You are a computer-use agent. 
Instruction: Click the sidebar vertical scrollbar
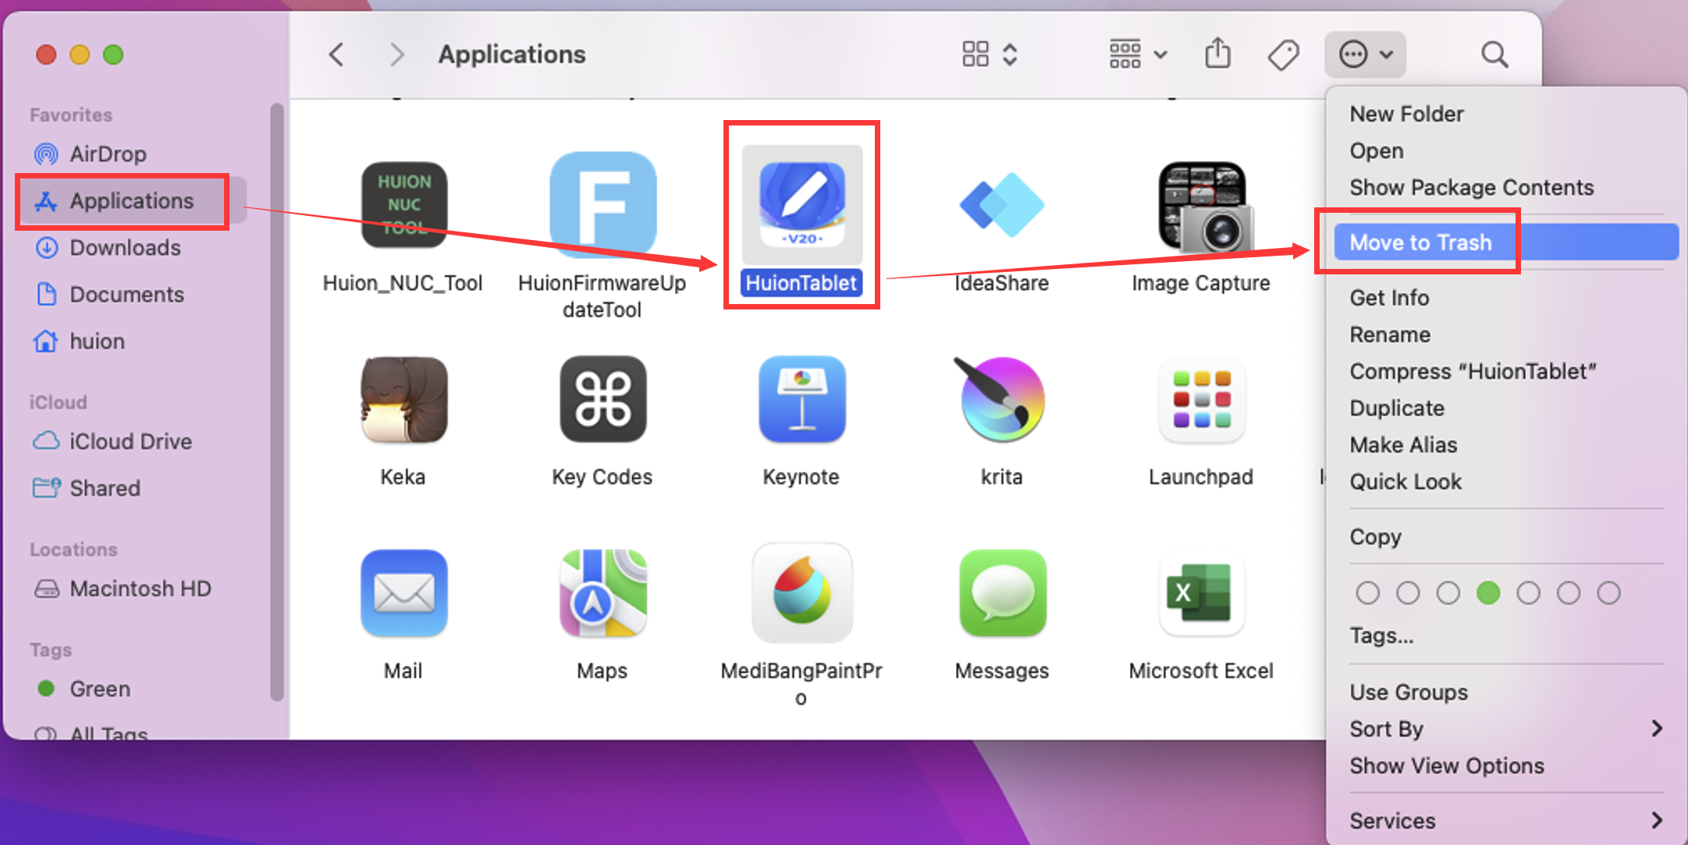pyautogui.click(x=277, y=401)
